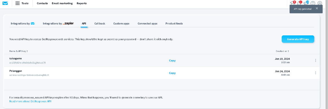Open Reports menu

pyautogui.click(x=82, y=3)
